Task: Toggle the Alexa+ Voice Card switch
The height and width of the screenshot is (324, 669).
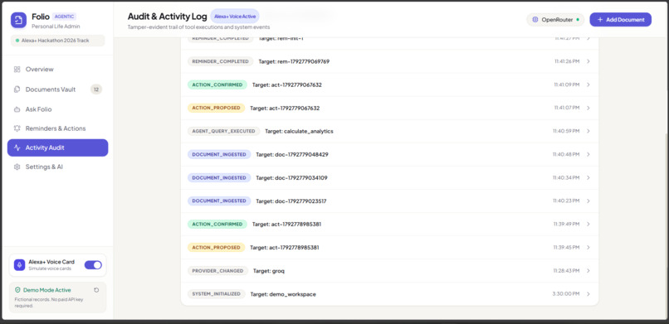Action: 93,265
